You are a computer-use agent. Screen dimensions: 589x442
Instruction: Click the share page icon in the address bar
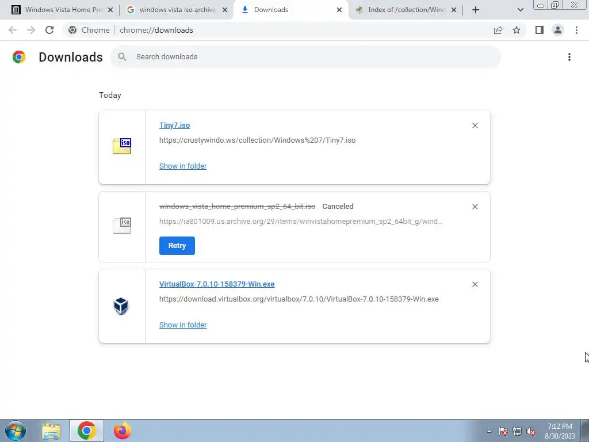498,30
